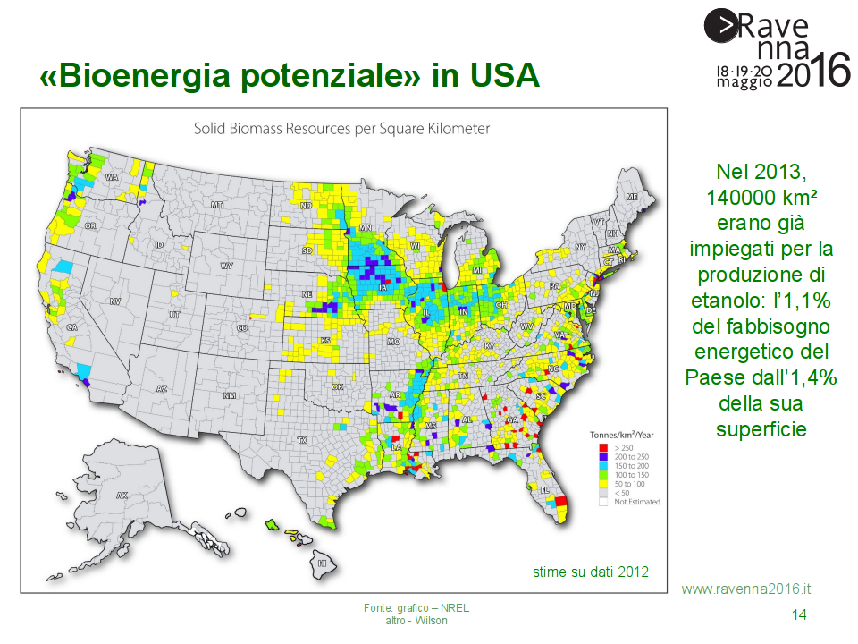
Task: Click the slide number 14
Action: point(798,614)
